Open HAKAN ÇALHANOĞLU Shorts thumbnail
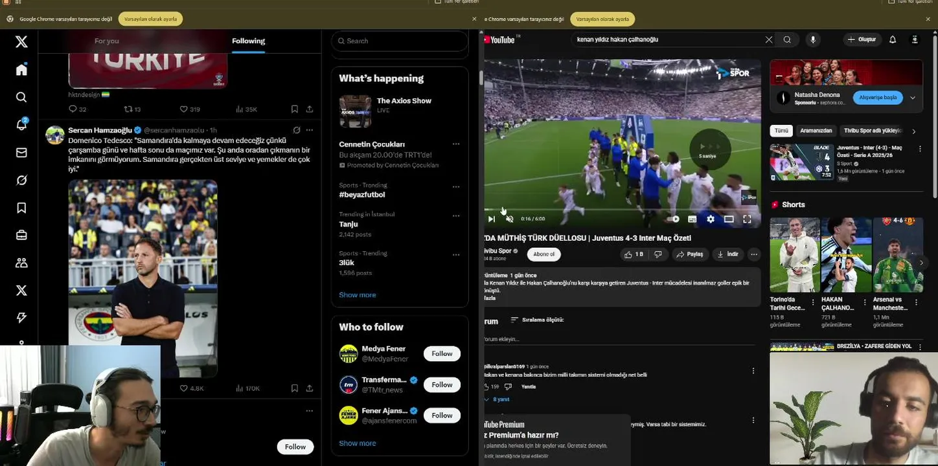Viewport: 938px width, 466px height. point(846,255)
